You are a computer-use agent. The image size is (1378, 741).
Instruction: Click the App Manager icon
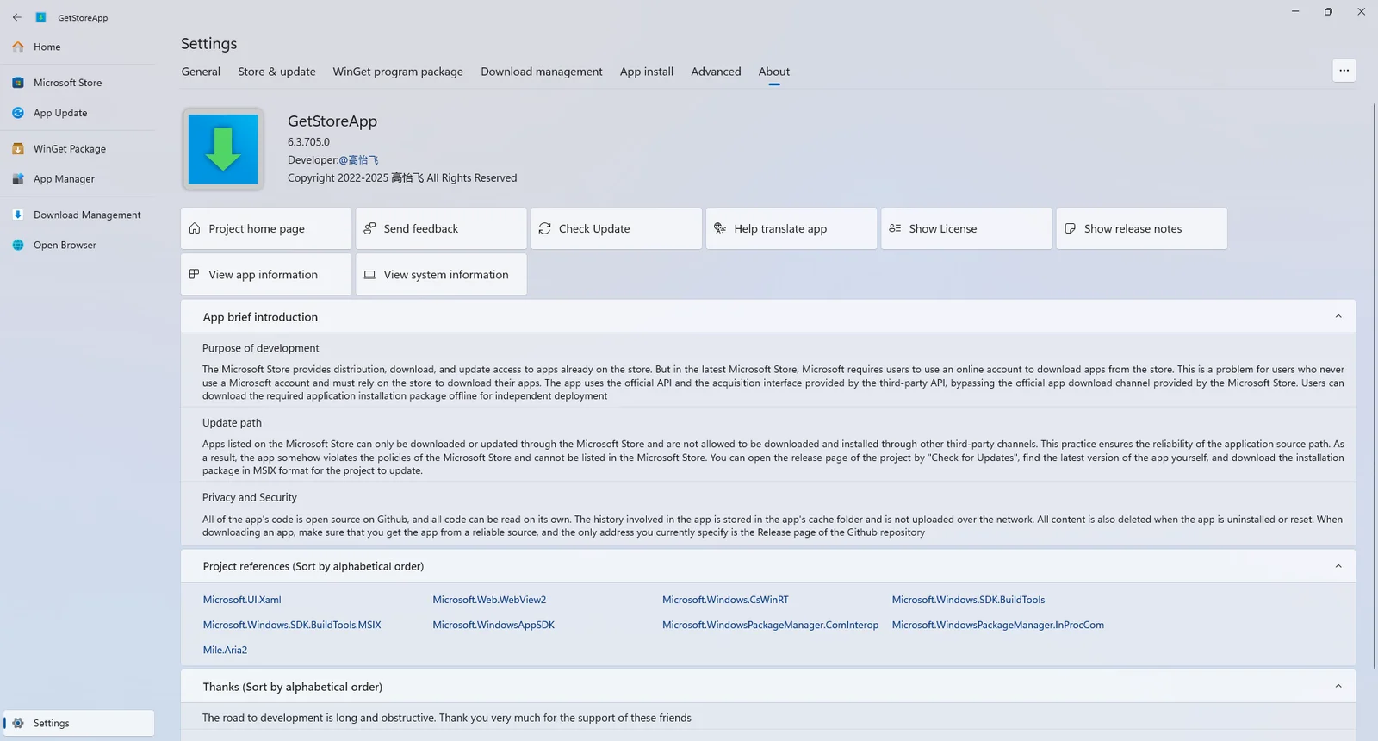pyautogui.click(x=18, y=179)
